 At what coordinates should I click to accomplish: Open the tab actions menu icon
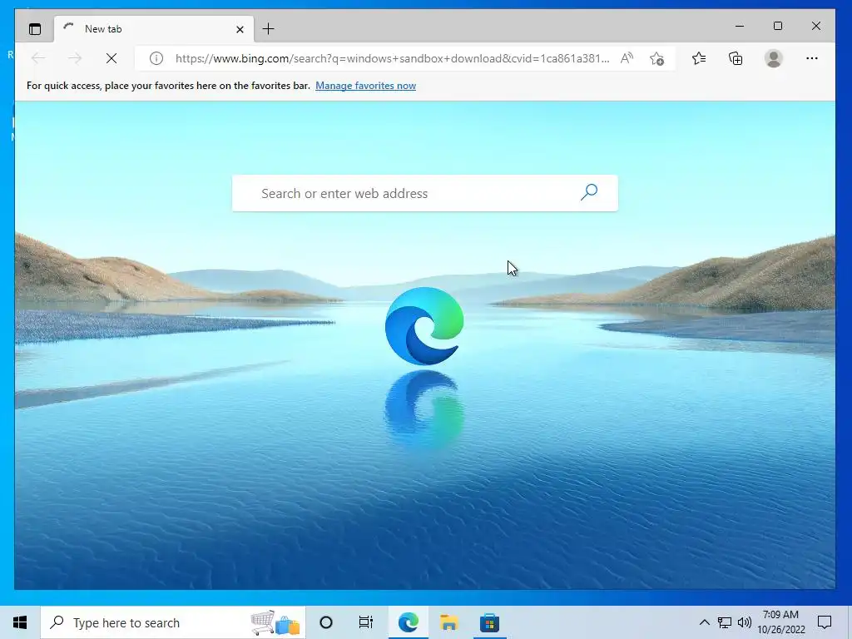(35, 29)
